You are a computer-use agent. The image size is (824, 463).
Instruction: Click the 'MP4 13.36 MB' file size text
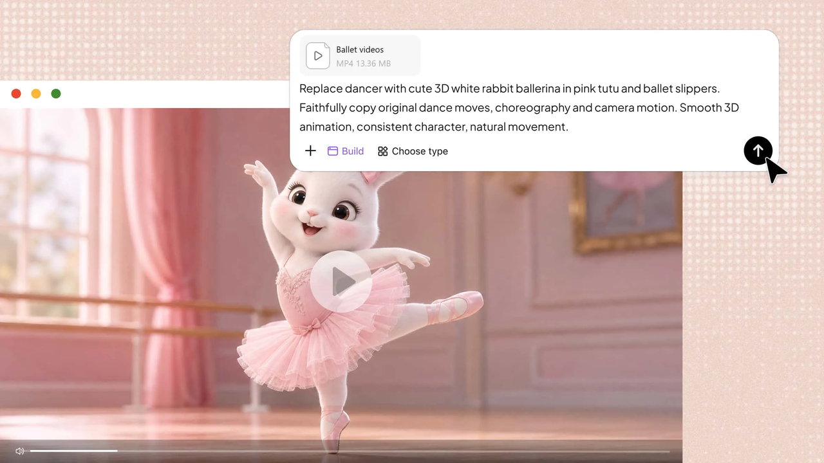tap(363, 63)
